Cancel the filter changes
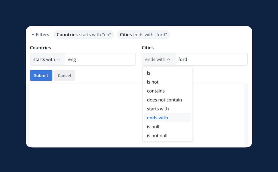The height and width of the screenshot is (172, 278). pos(64,75)
